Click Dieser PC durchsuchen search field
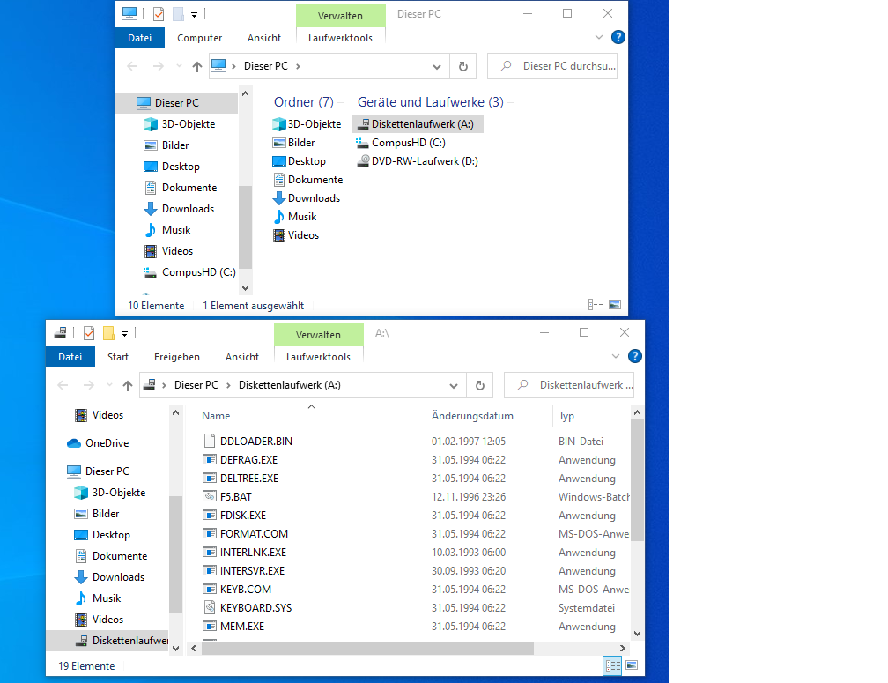The width and height of the screenshot is (888, 683). coord(552,66)
